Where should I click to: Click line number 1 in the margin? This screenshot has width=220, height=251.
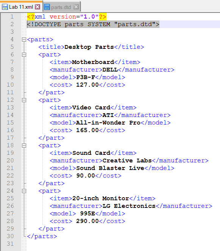point(12,17)
